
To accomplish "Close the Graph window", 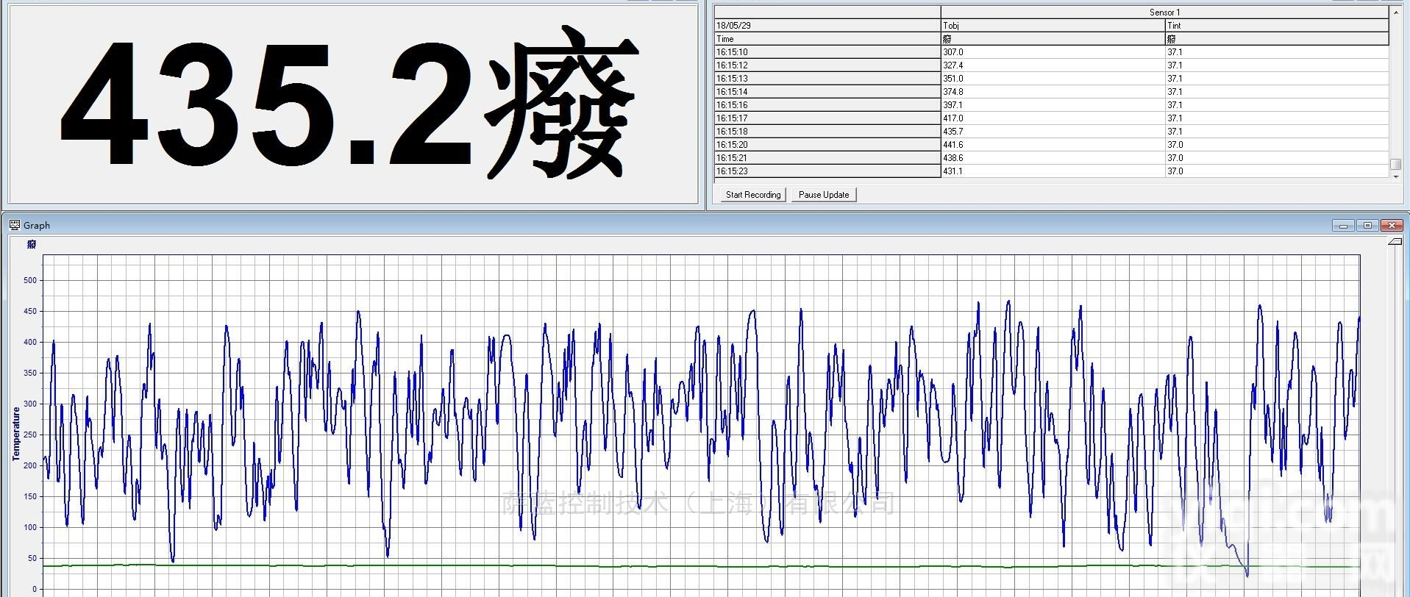I will 1392,226.
